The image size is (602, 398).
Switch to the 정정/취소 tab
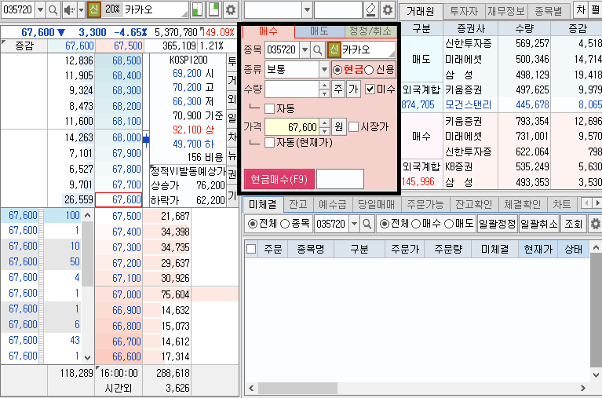point(370,31)
